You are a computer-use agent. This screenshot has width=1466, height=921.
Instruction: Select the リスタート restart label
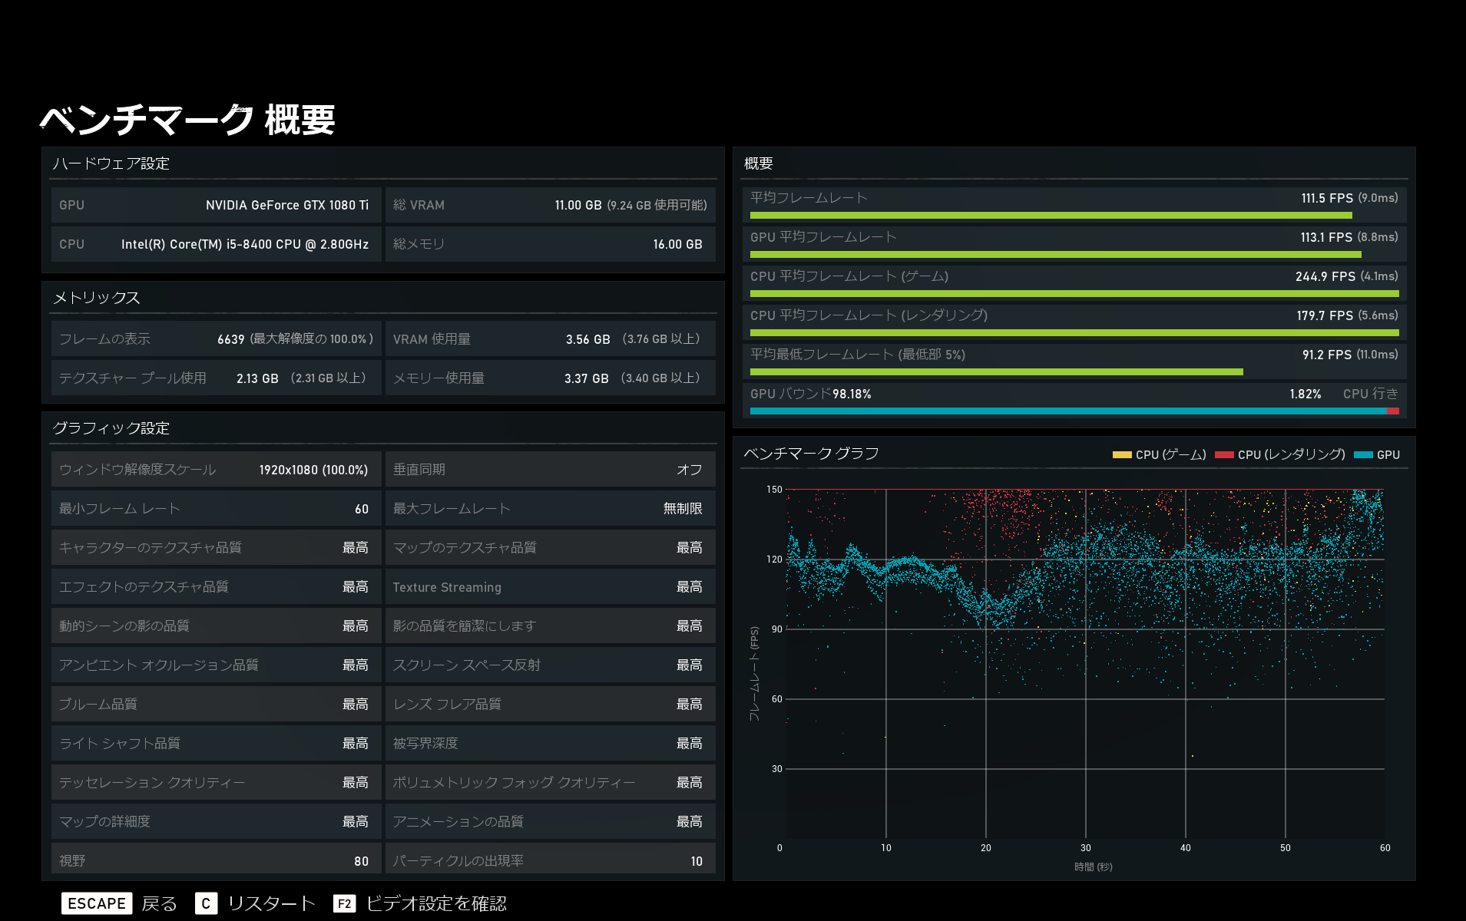point(271,903)
